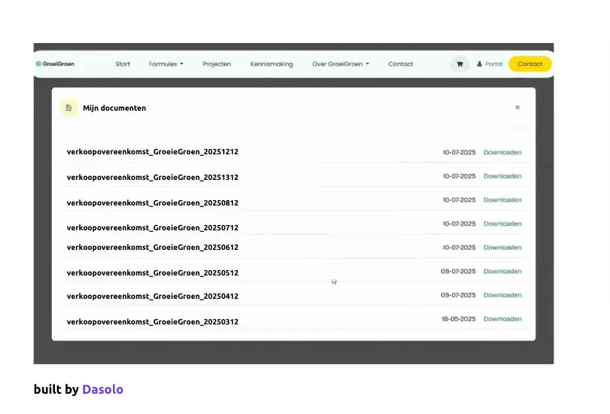Select the verkoopovereenkomst_GroeieGroen_20250412 document name
This screenshot has height=414, width=610.
[x=152, y=297]
